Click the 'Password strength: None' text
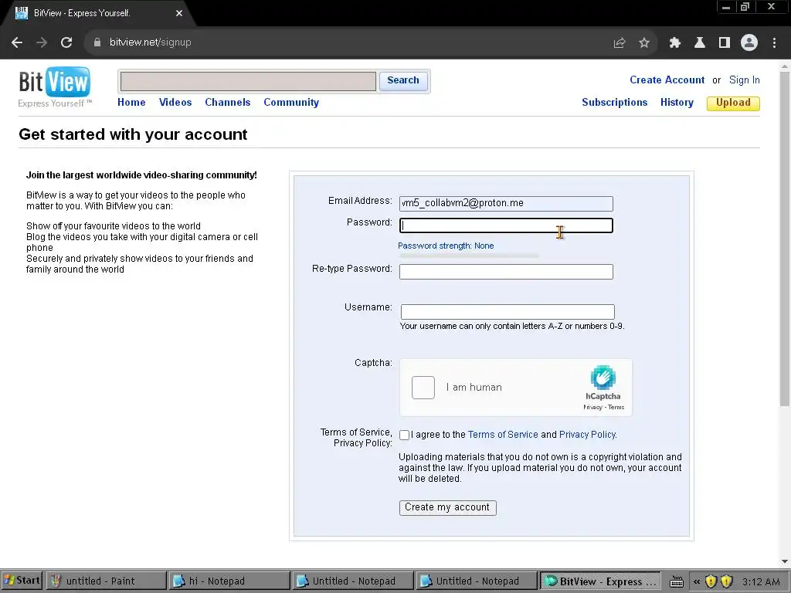 [446, 246]
